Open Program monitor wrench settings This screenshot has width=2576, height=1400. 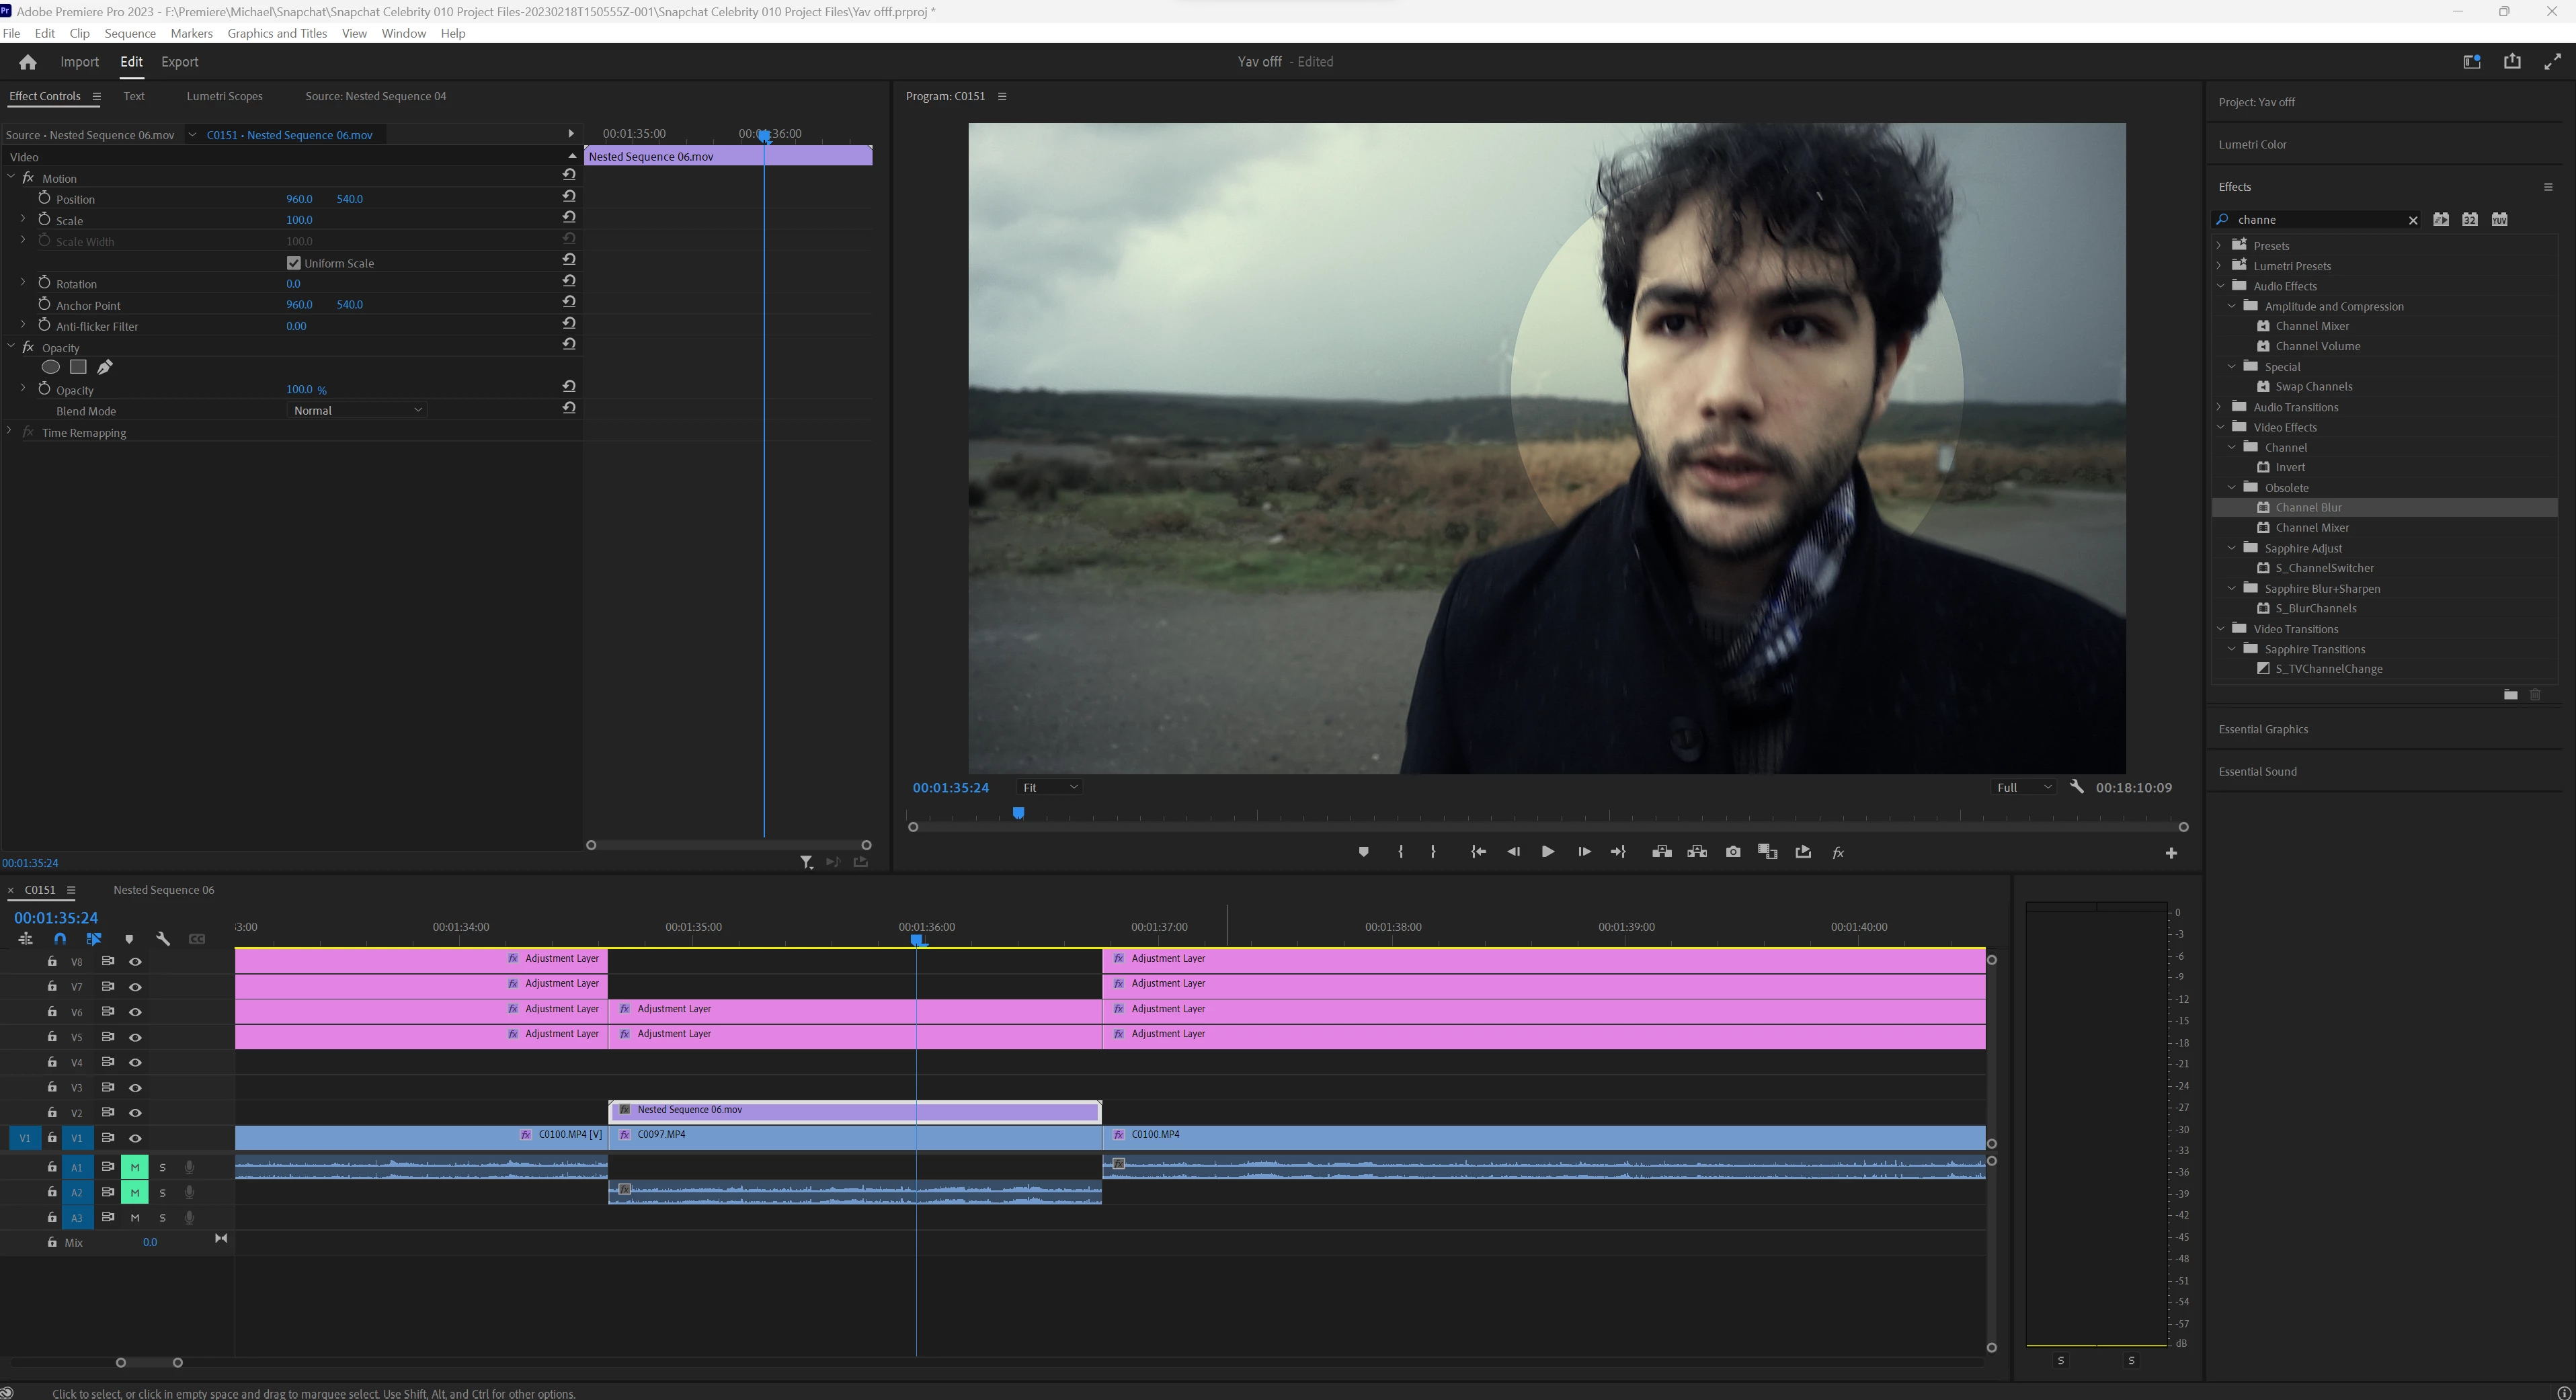point(2077,787)
